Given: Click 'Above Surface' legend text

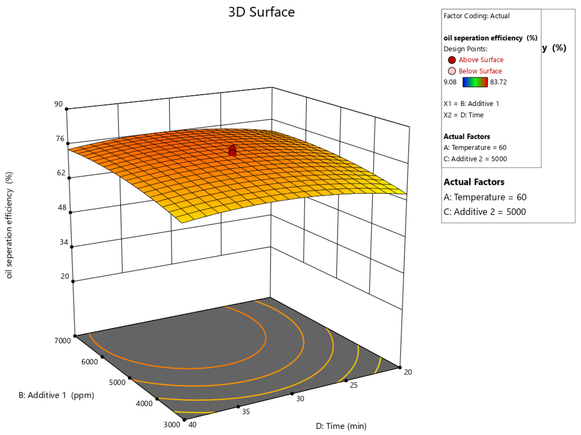Looking at the screenshot, I should 481,60.
